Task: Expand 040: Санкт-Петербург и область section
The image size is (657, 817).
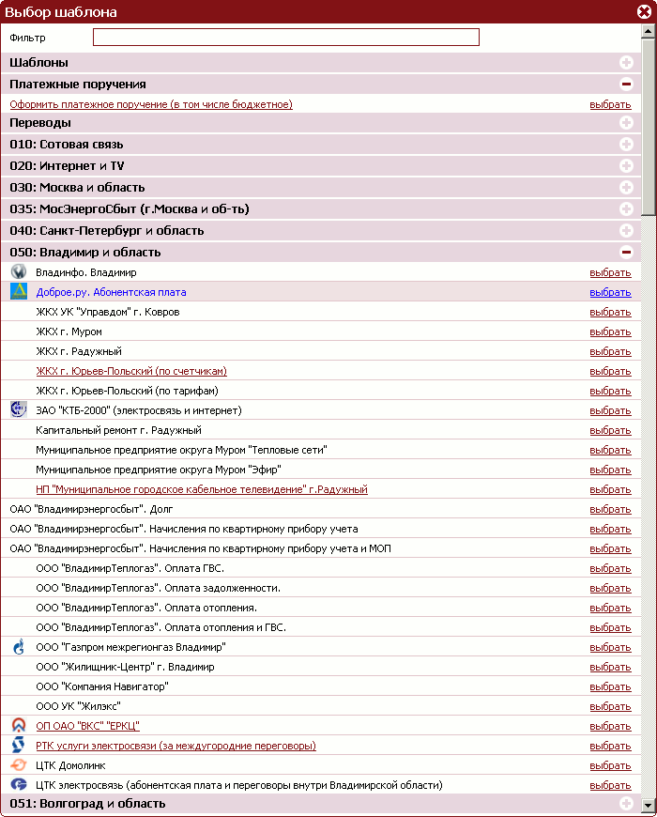Action: point(626,230)
